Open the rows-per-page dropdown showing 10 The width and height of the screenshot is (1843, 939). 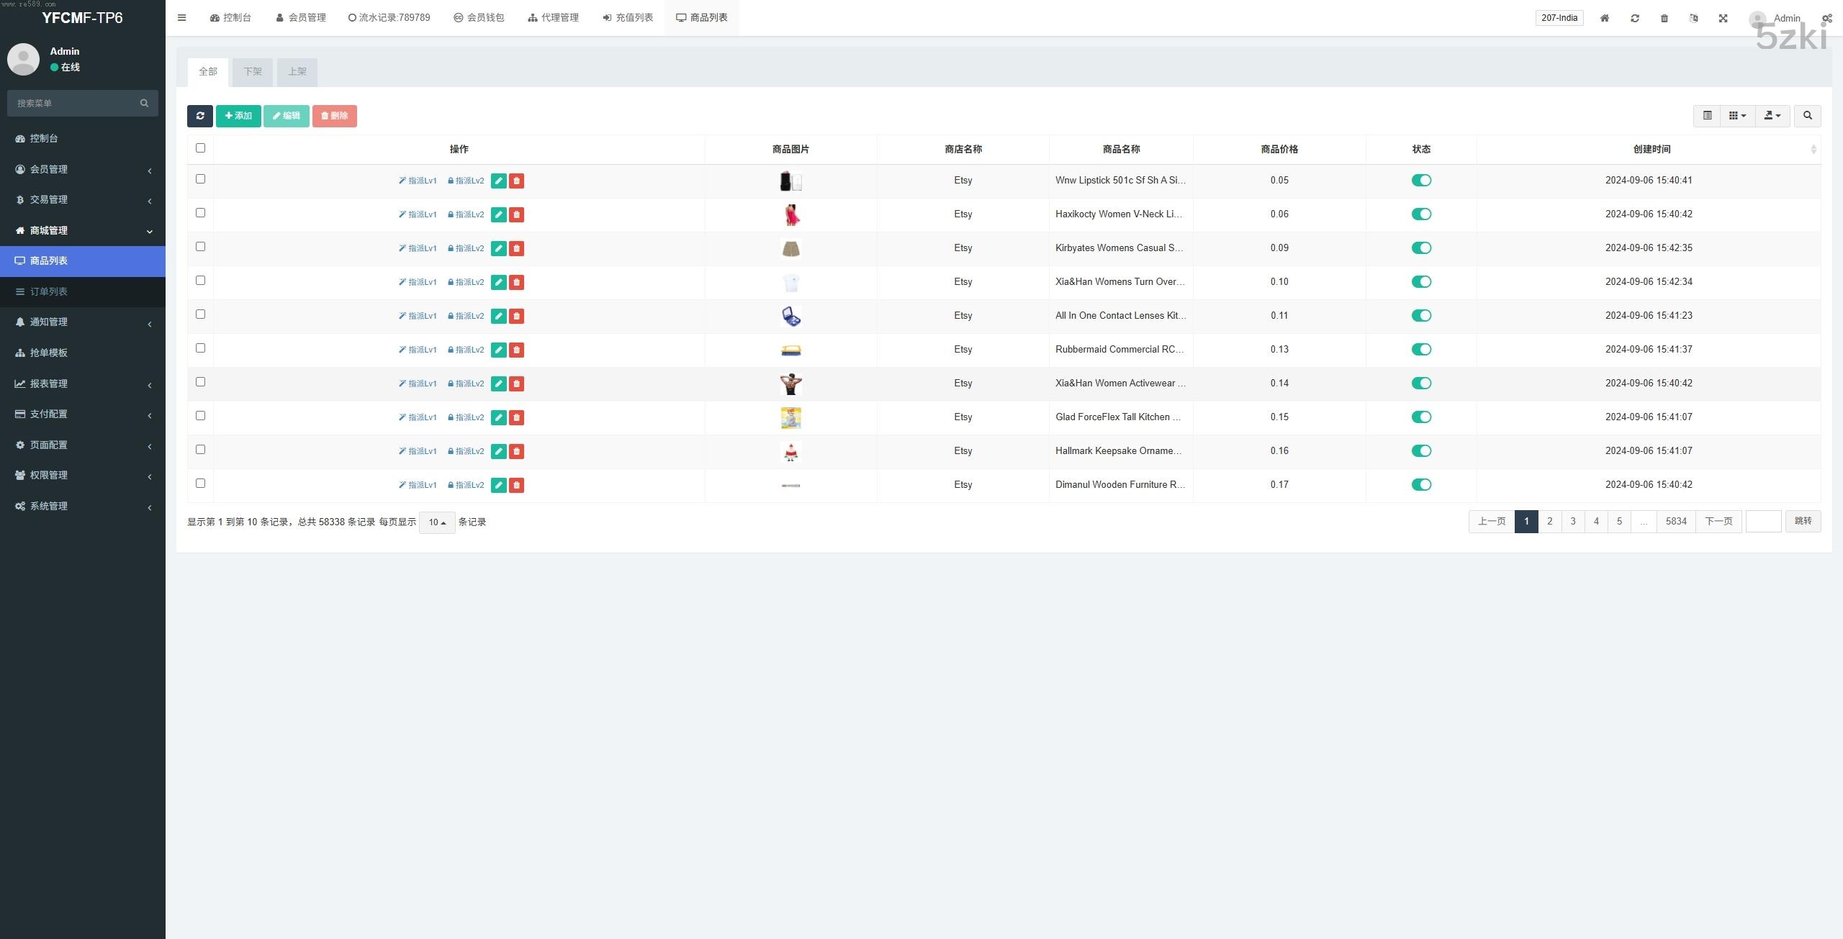point(437,522)
